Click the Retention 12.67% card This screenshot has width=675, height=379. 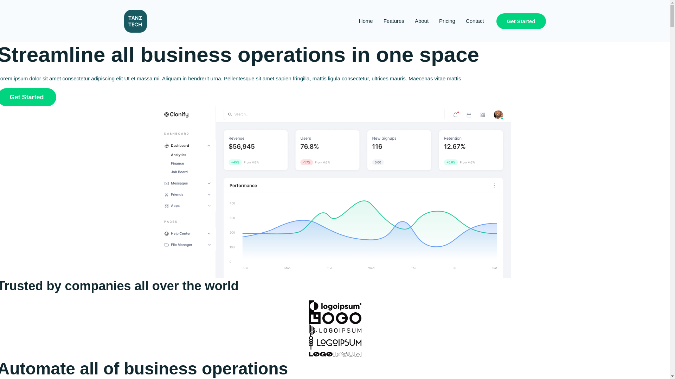coord(471,150)
